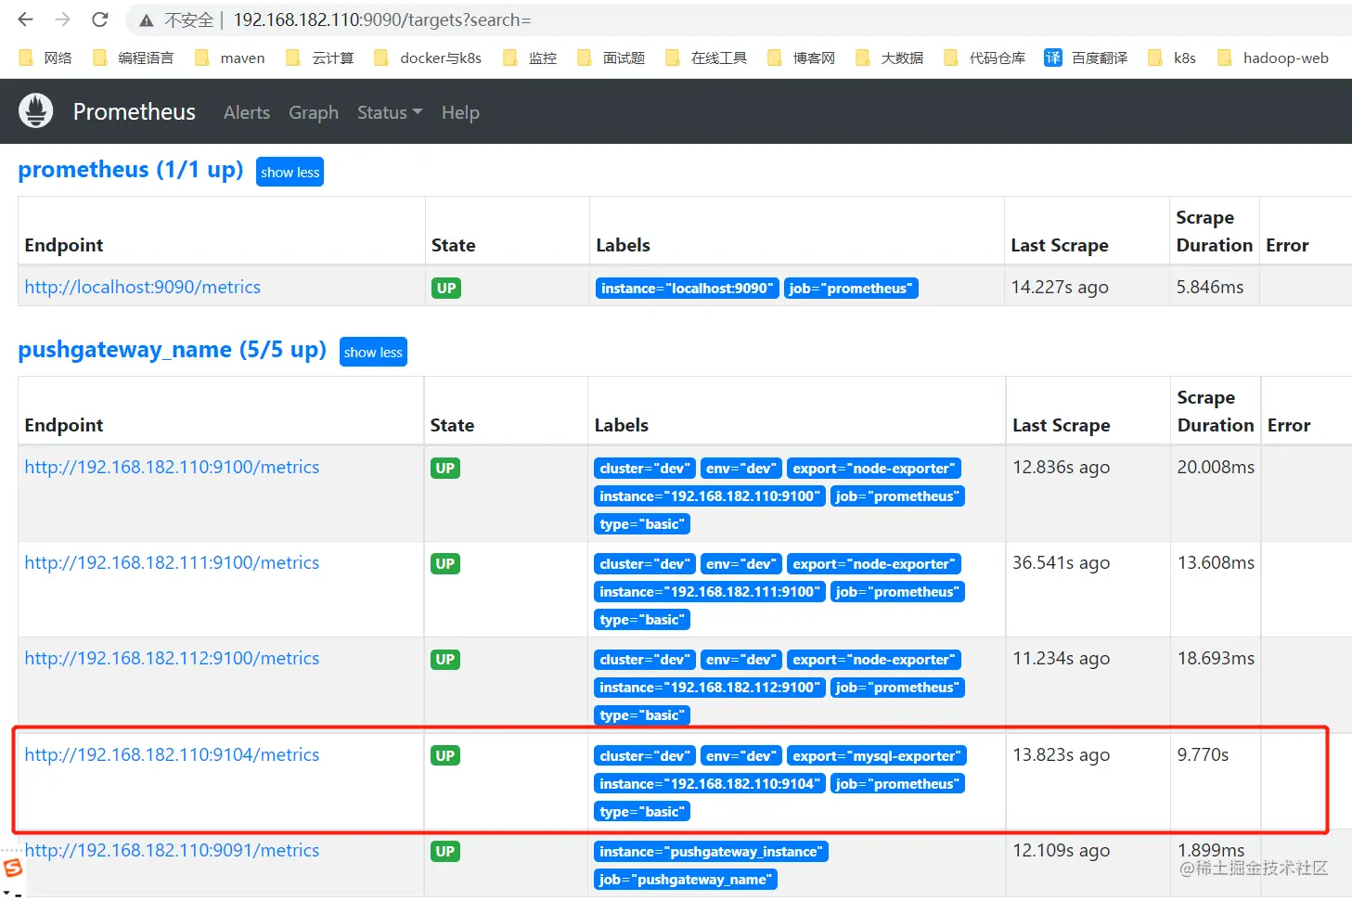Open the docker与k8s bookmark folder
Image resolution: width=1352 pixels, height=901 pixels.
pyautogui.click(x=428, y=58)
